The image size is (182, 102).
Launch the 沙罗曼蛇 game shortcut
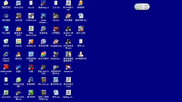[56, 29]
